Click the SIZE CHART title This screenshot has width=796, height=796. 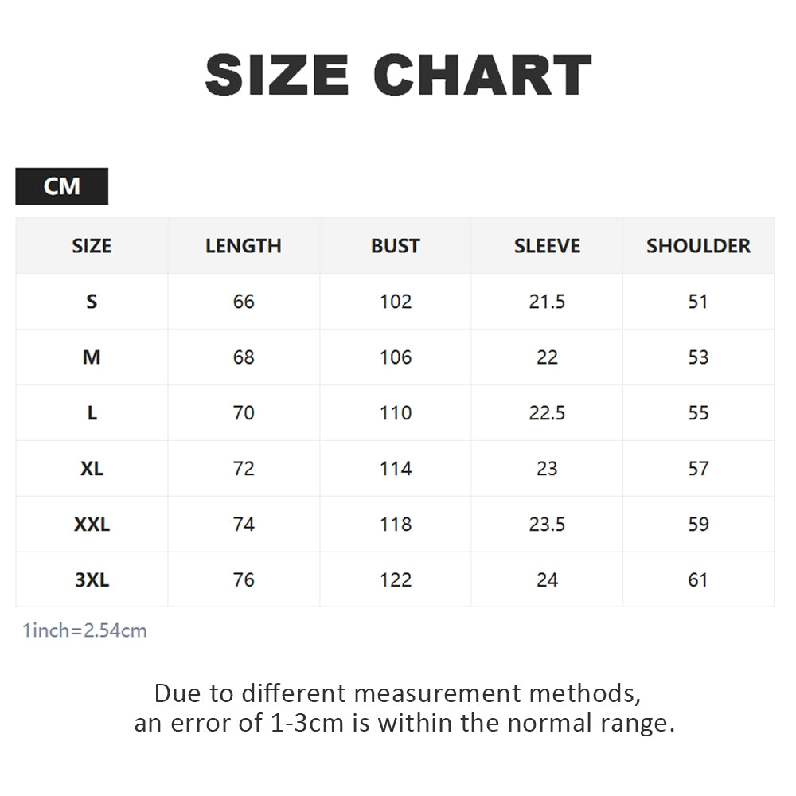click(398, 75)
